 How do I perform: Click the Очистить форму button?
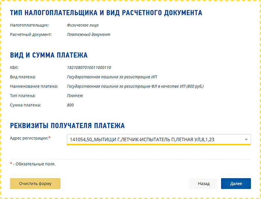tap(35, 183)
